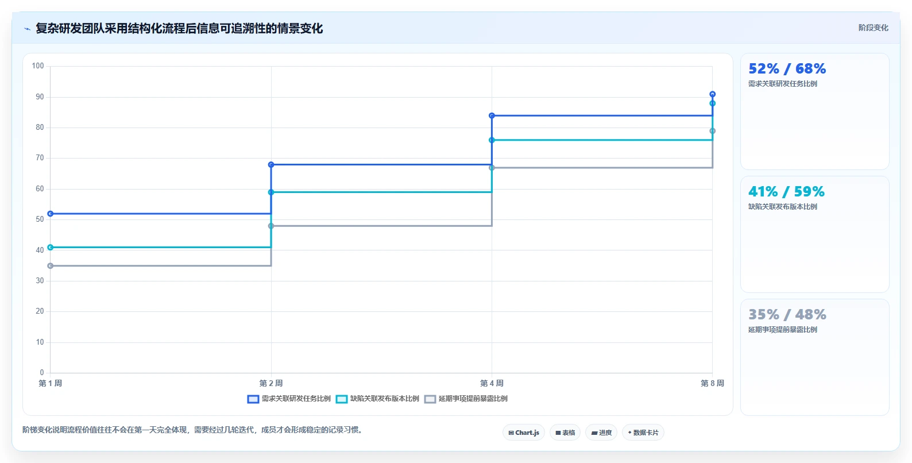Click the chart title 复杂研发团队采用结构化流程
This screenshot has height=463, width=912.
(179, 29)
